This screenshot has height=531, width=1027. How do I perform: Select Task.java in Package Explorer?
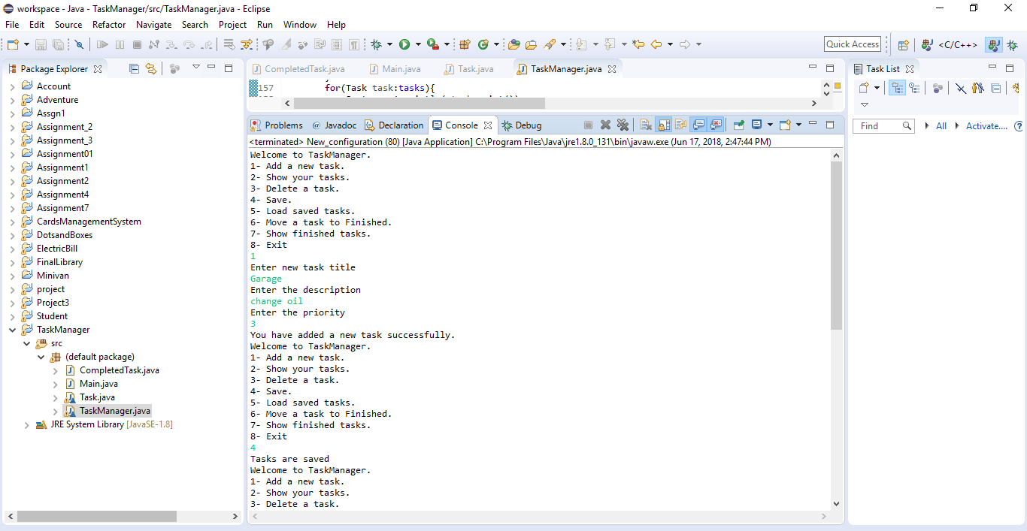97,397
